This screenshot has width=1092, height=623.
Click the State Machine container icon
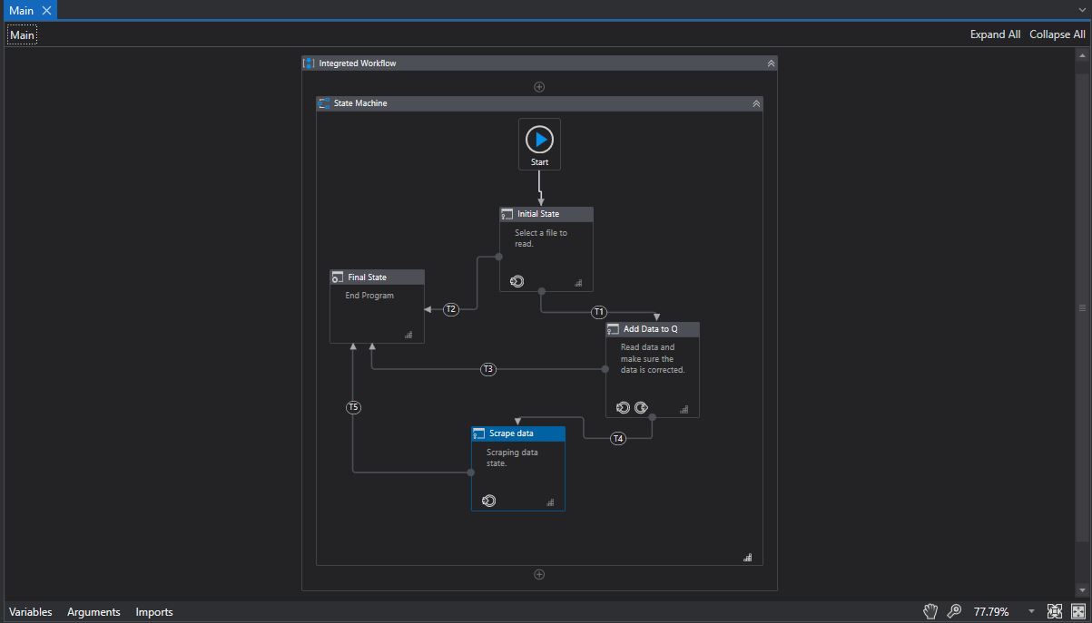pos(324,103)
